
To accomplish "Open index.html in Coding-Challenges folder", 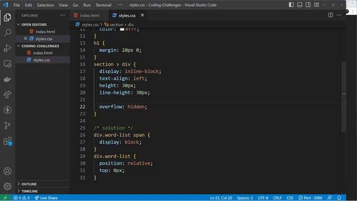I will pos(42,52).
